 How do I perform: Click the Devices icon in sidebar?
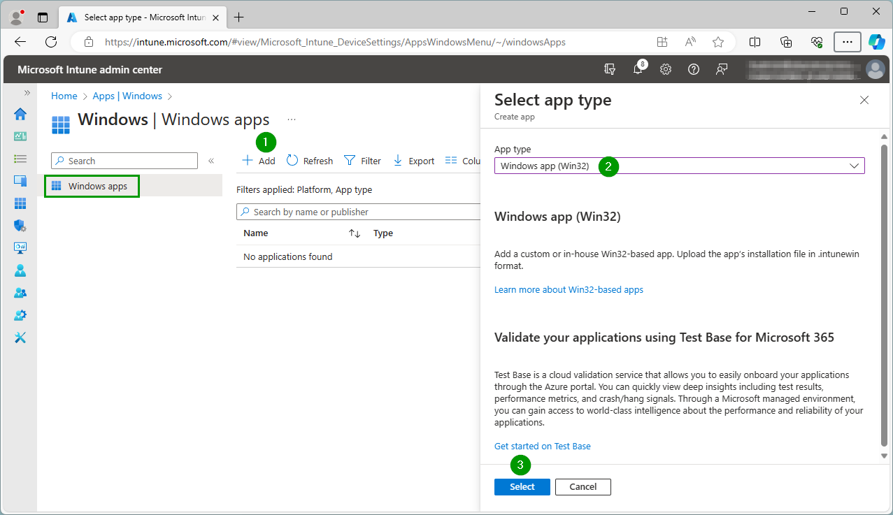[x=20, y=181]
